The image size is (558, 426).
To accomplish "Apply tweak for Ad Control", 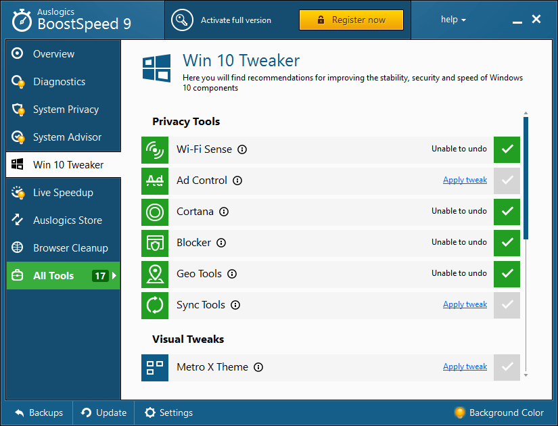I will (x=465, y=180).
